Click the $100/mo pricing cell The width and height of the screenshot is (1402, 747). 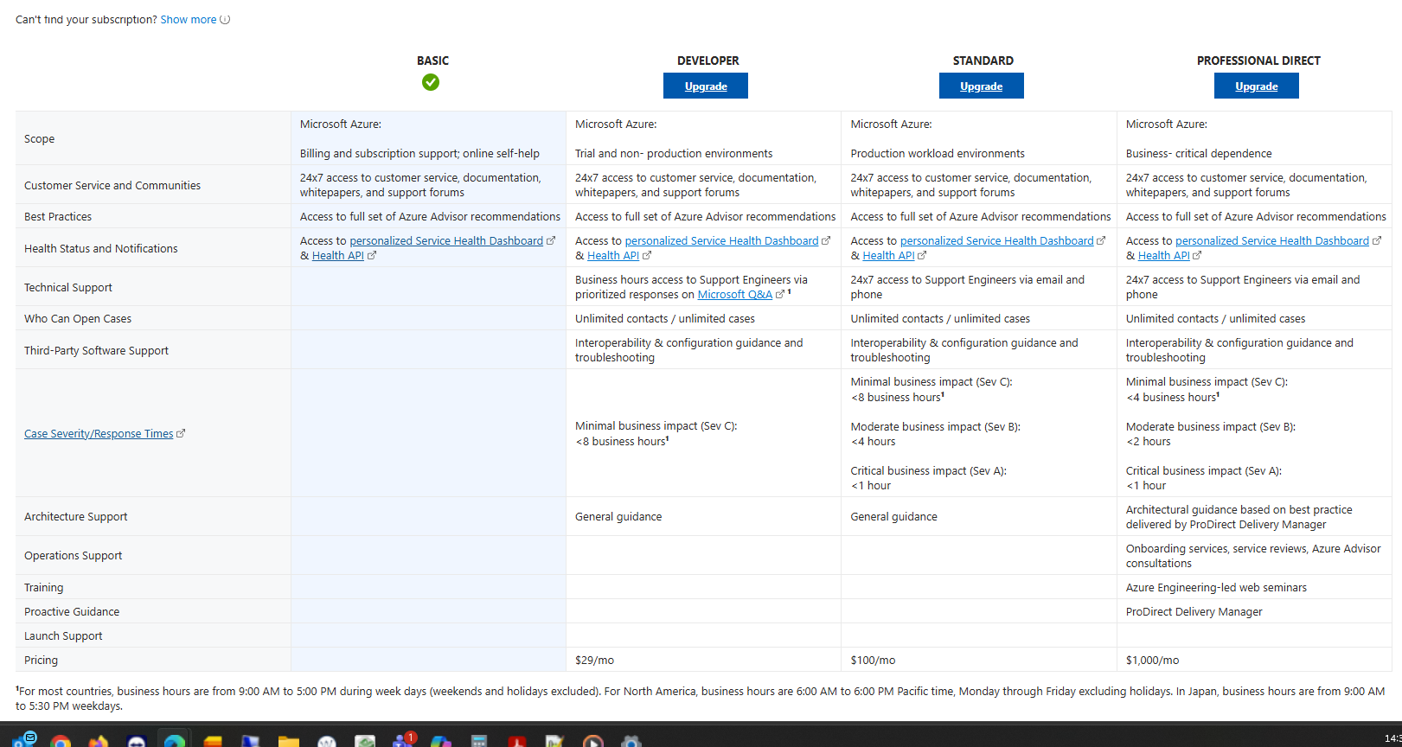[x=979, y=660]
